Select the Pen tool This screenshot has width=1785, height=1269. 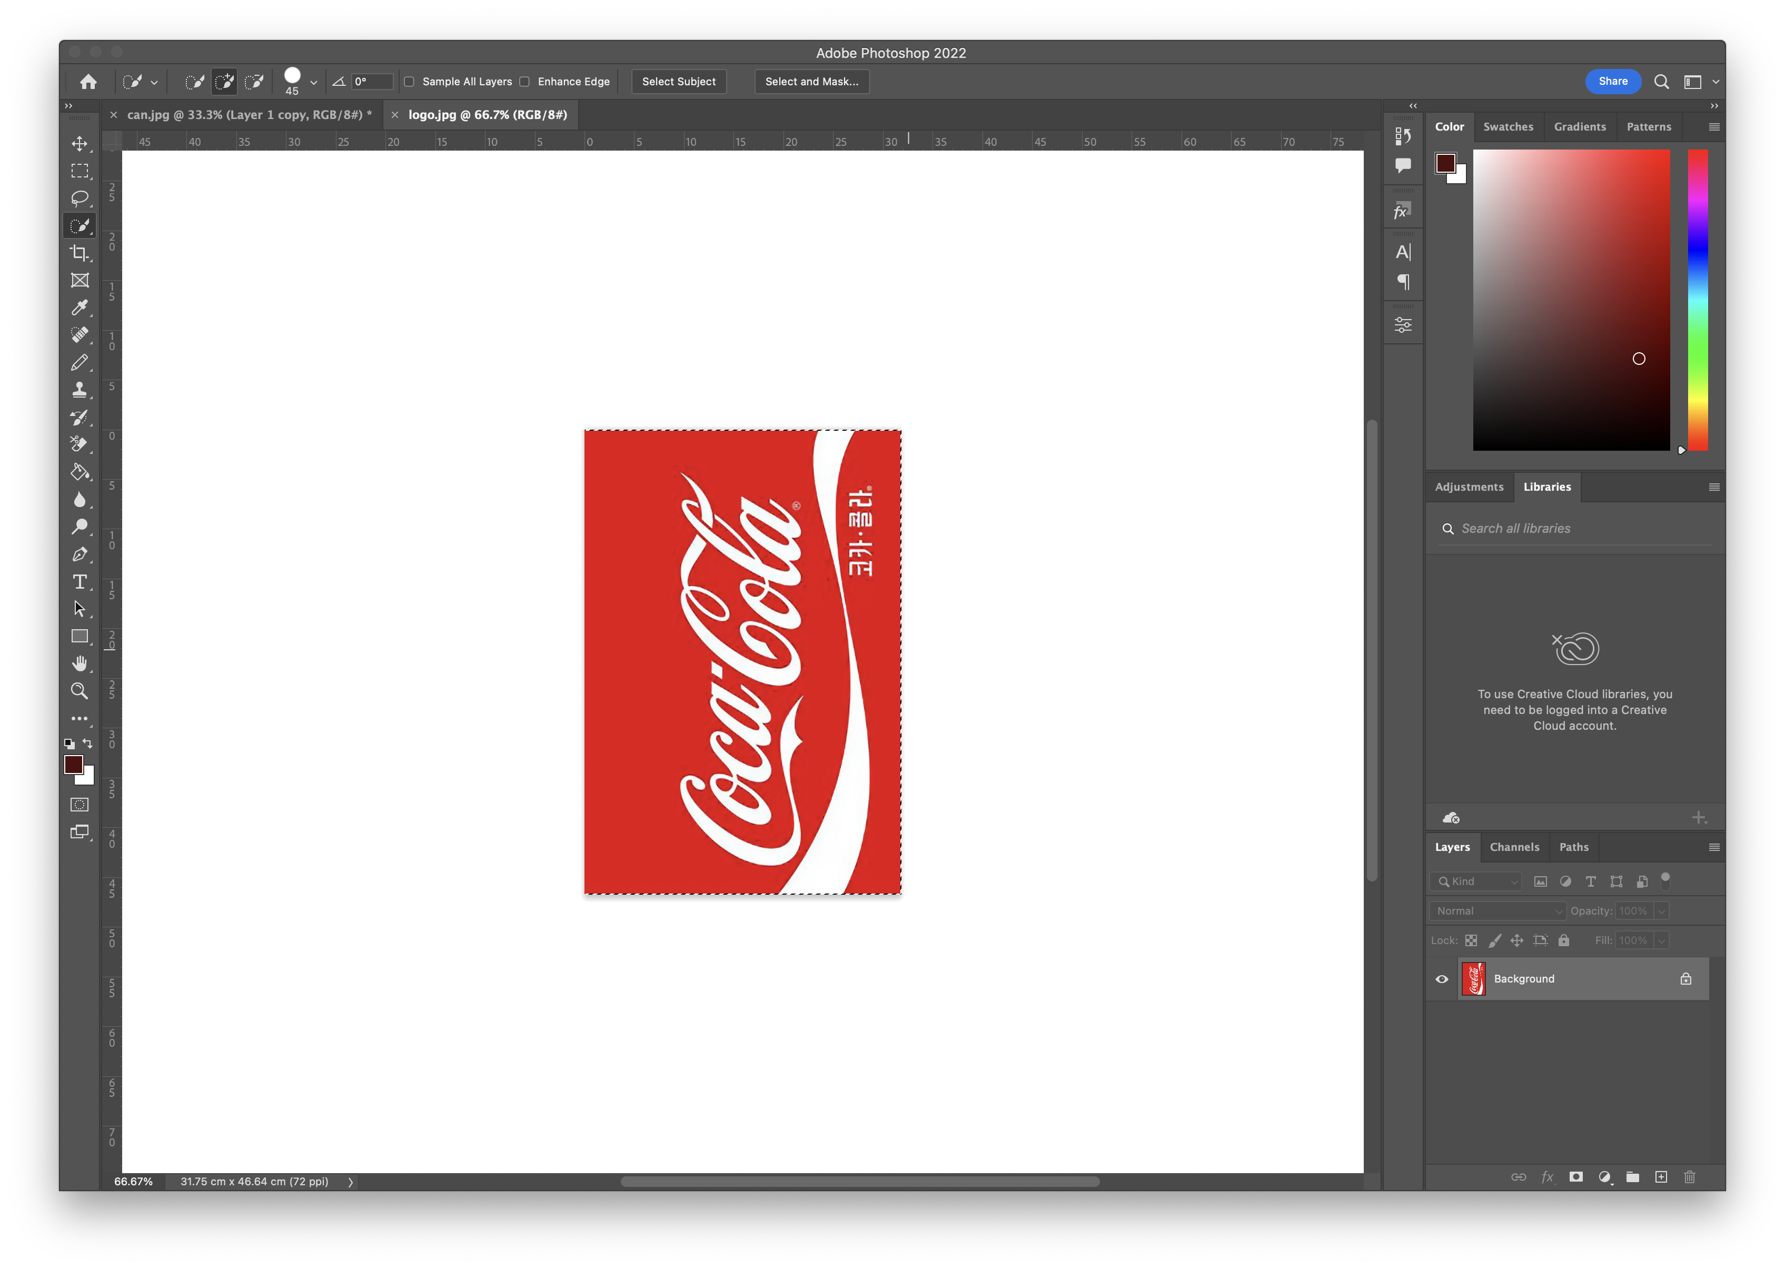(80, 554)
